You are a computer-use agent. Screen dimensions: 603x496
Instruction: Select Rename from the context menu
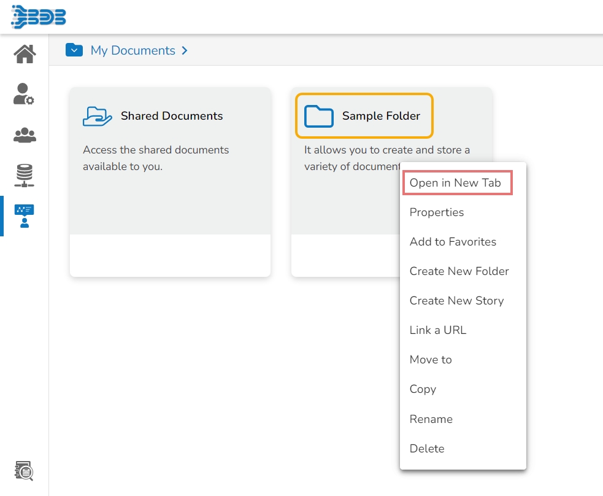click(x=431, y=419)
